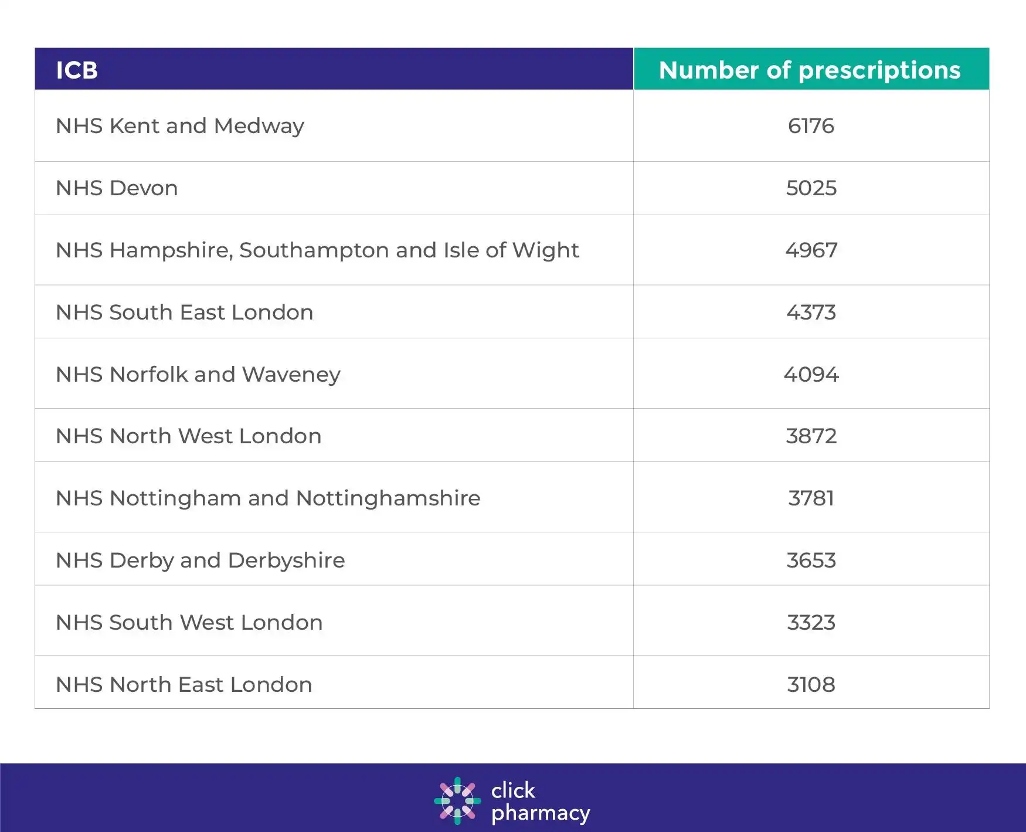Click the 3781 value

pyautogui.click(x=811, y=498)
